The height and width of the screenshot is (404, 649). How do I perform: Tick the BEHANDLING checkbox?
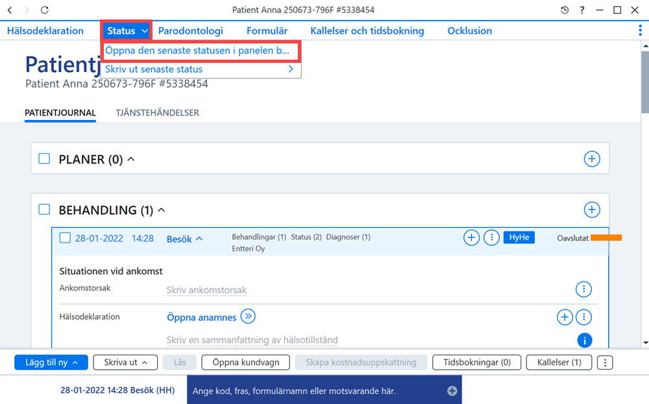(44, 209)
